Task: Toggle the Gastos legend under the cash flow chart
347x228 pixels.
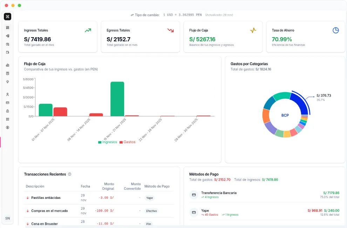Action: coord(128,142)
